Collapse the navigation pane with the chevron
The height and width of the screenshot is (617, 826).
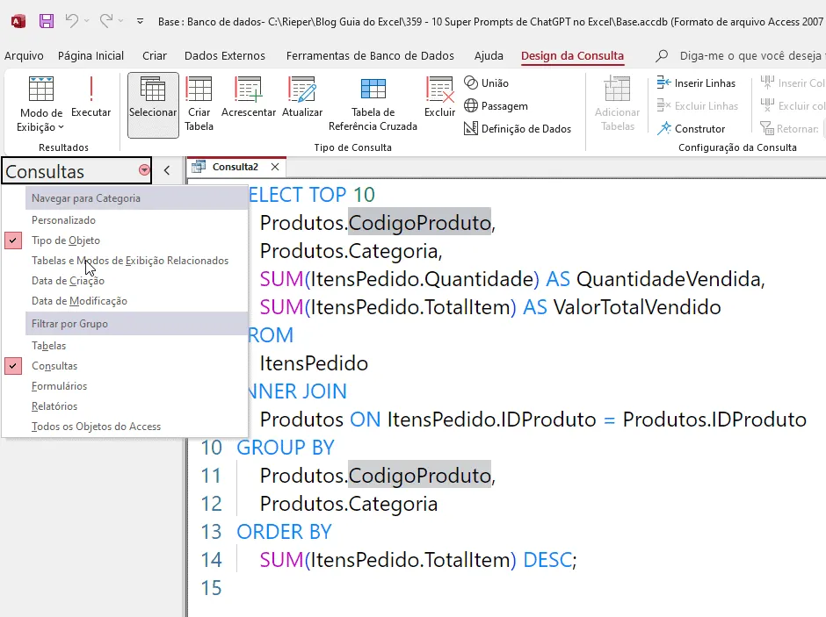167,170
